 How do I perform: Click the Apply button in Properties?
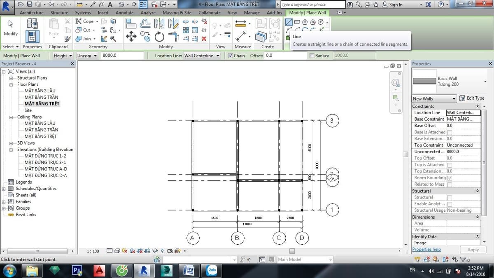coord(473,250)
